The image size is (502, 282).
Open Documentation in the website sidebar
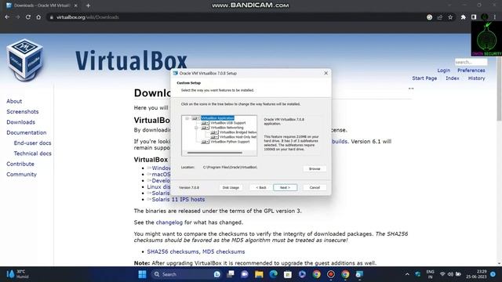26,132
